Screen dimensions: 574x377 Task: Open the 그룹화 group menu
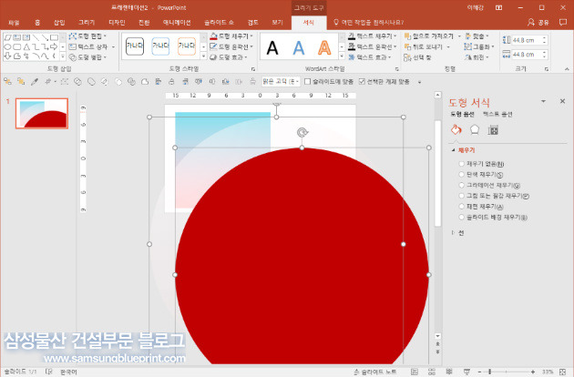click(x=479, y=46)
